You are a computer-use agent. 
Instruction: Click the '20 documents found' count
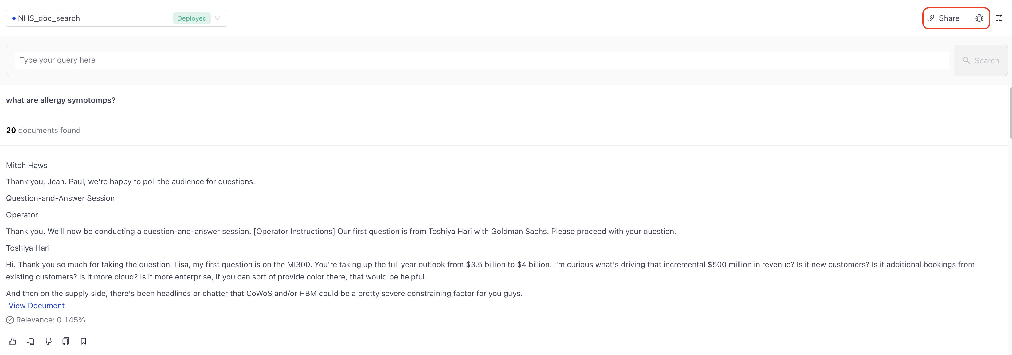click(43, 131)
